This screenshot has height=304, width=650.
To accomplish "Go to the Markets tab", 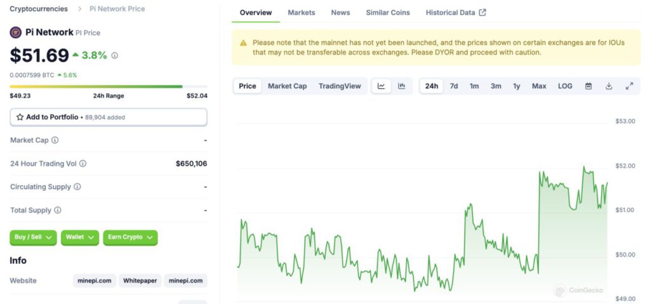I will 302,13.
